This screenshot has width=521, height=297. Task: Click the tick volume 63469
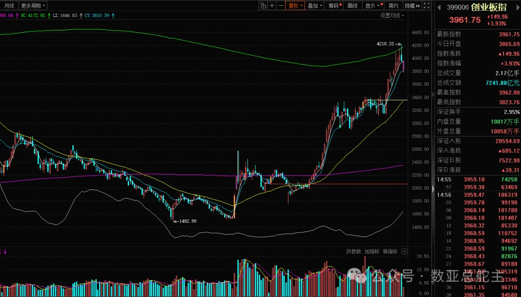pyautogui.click(x=509, y=187)
